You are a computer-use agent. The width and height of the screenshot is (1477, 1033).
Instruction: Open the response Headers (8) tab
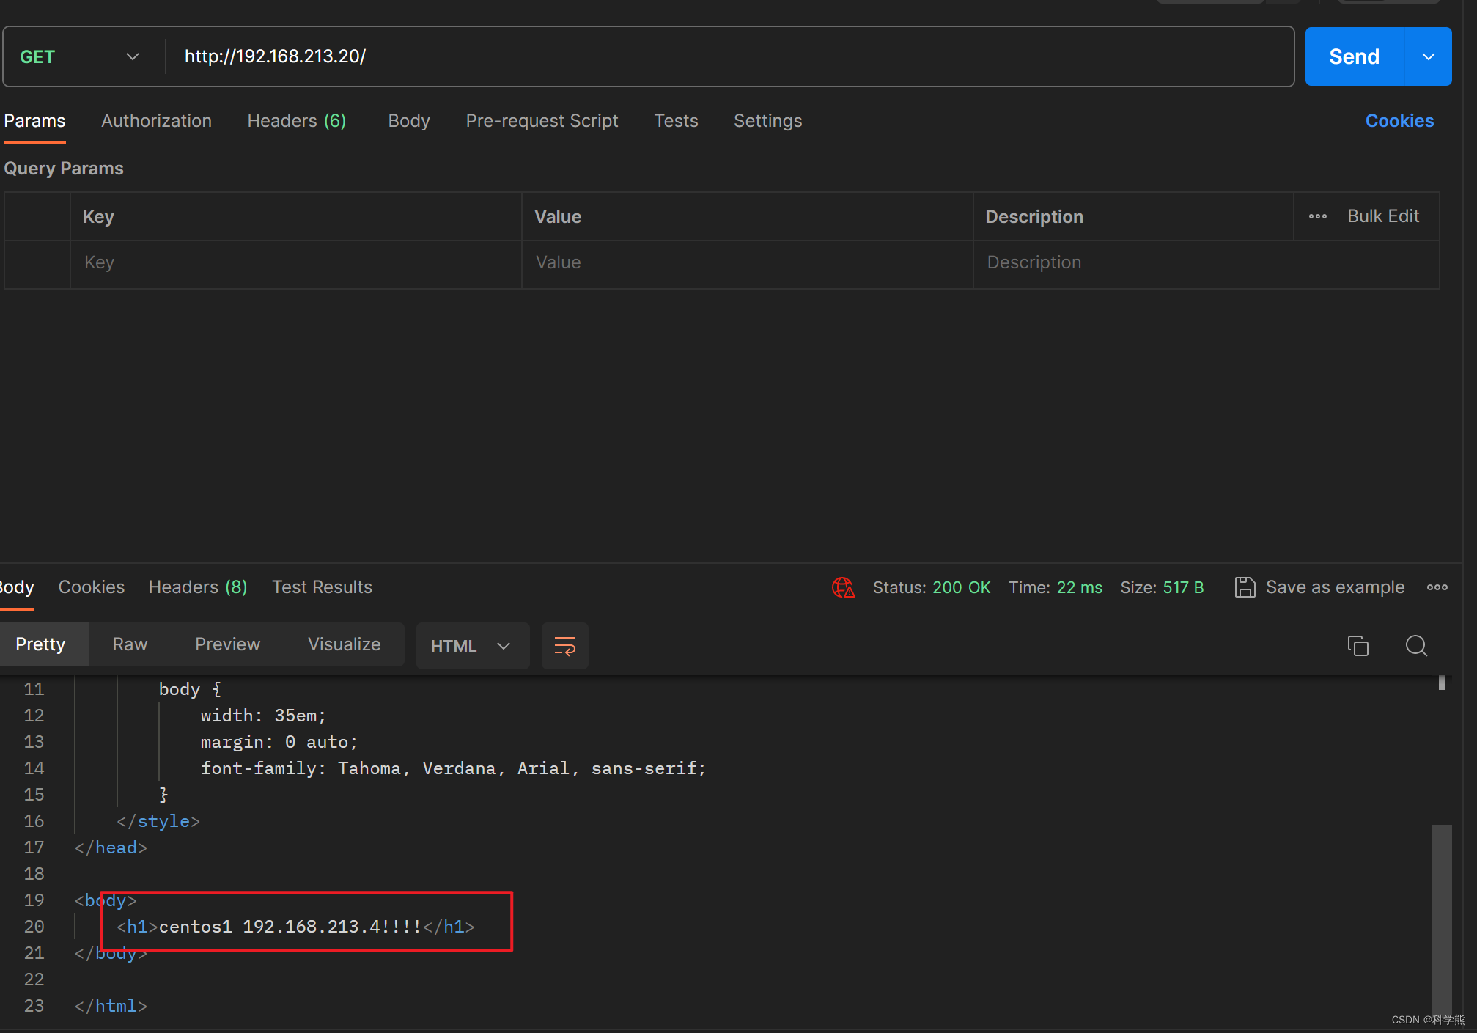[198, 587]
